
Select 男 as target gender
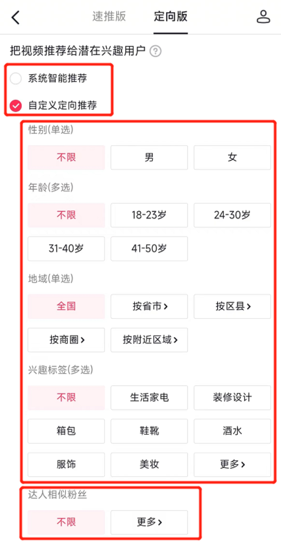[149, 157]
